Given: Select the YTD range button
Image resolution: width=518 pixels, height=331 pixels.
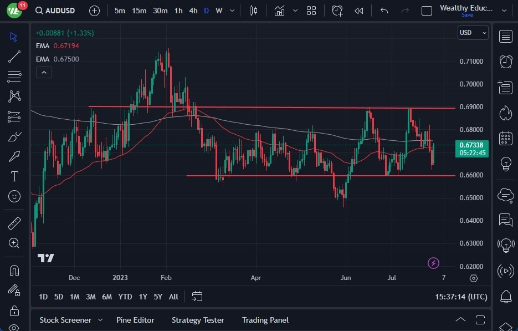Looking at the screenshot, I should [x=125, y=297].
